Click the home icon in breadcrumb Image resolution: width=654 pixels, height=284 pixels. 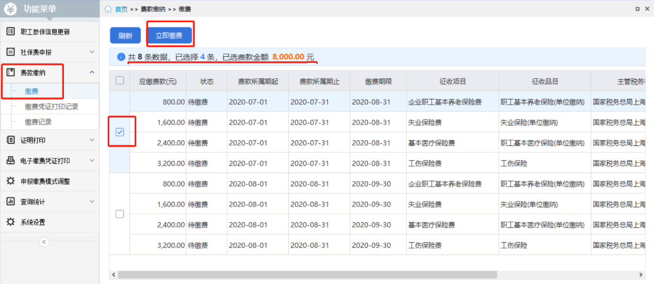(108, 9)
